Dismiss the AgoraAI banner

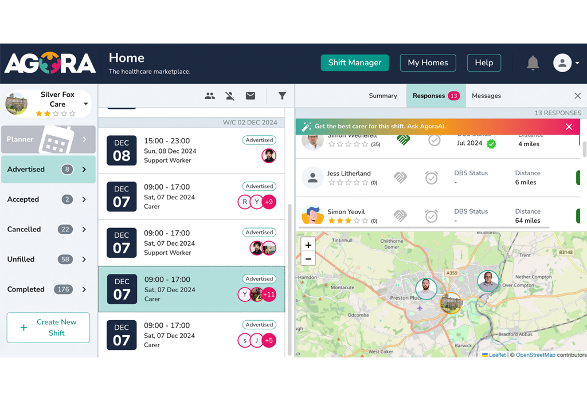point(569,127)
